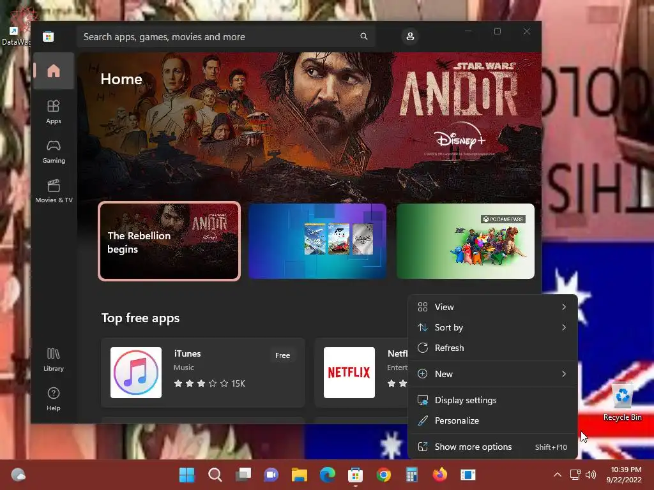Viewport: 654px width, 490px height.
Task: Expand the New submenu chevron
Action: click(564, 374)
